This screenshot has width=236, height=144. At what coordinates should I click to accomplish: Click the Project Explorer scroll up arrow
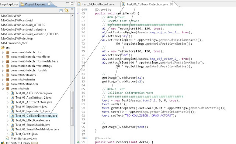coord(72,16)
